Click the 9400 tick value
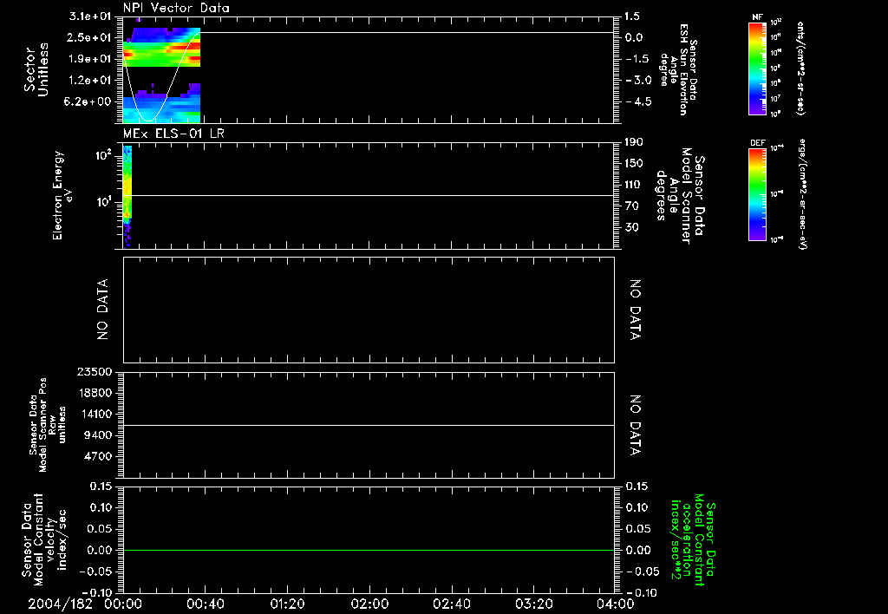Image resolution: width=888 pixels, height=614 pixels. click(x=99, y=435)
